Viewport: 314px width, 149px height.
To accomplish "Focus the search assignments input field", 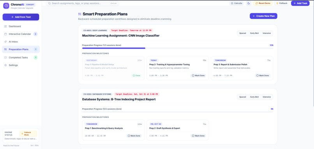I will (82, 4).
